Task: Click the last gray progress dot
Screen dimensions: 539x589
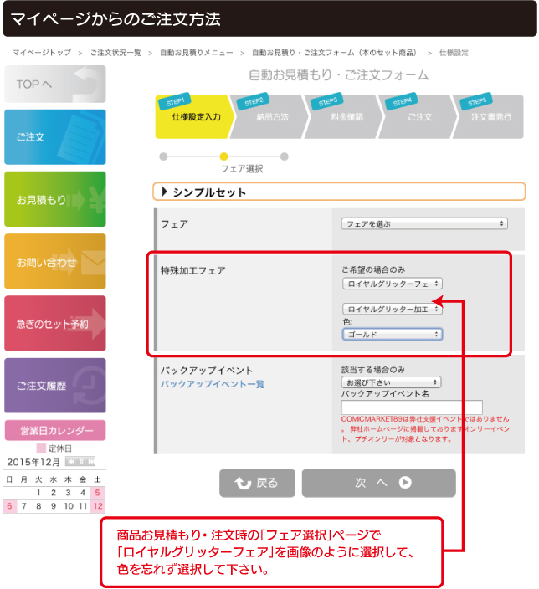Action: tap(285, 156)
